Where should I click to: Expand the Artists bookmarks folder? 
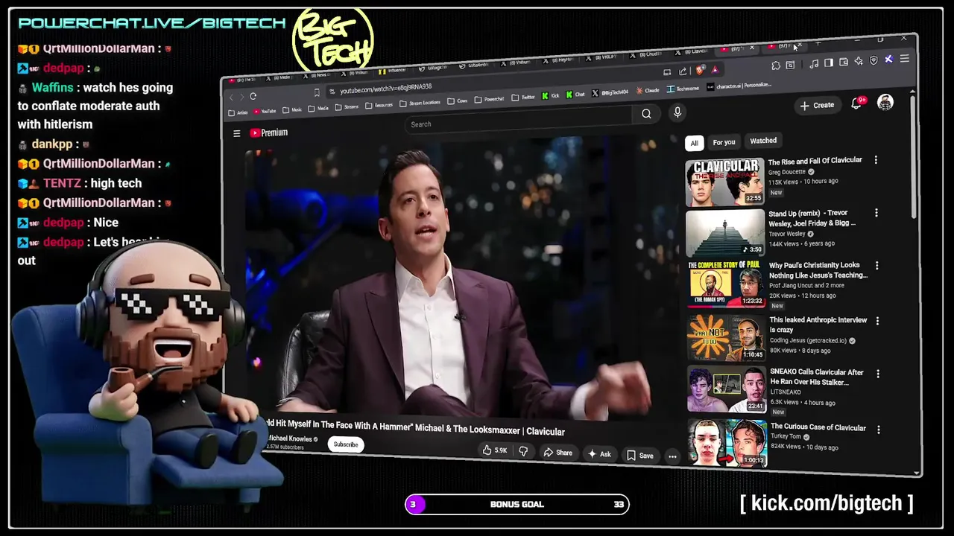(x=238, y=112)
